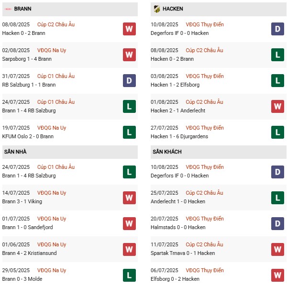
Task: Click L badge for Hacken 1 - 6 Djurgardens
Action: pyautogui.click(x=278, y=132)
